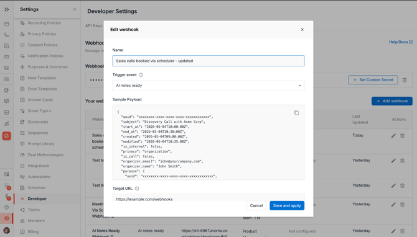Switch to the API Keys tab
The image size is (417, 237).
tap(93, 25)
